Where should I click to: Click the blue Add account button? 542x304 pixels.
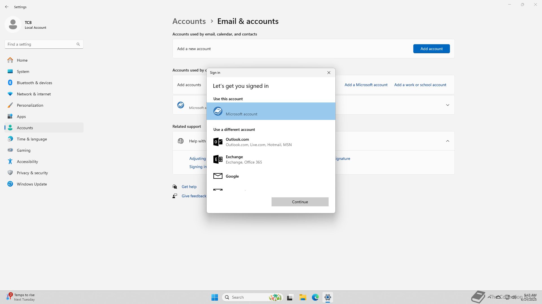point(431,49)
